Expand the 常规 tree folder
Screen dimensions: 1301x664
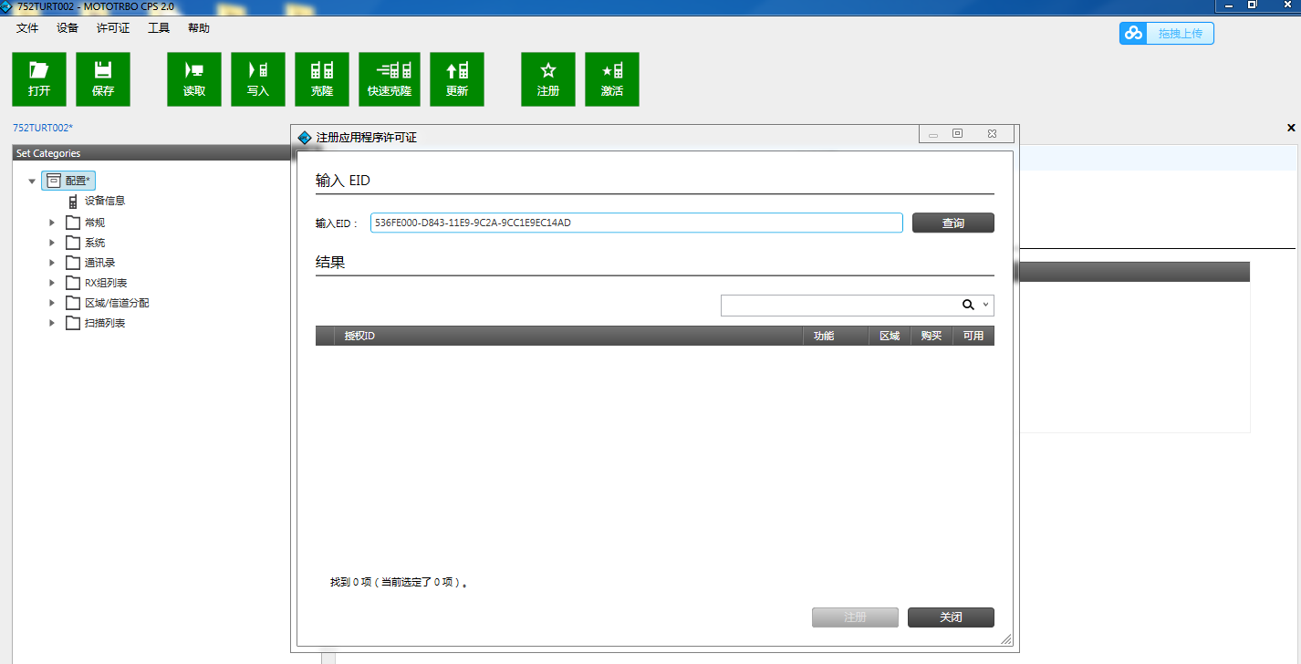tap(53, 223)
